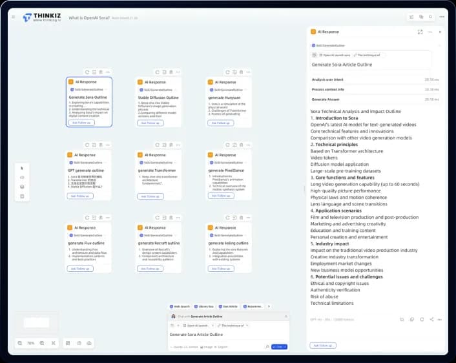
Task: Click Ask Follow up on the Stable Diffusion Outline card
Action: (x=150, y=123)
